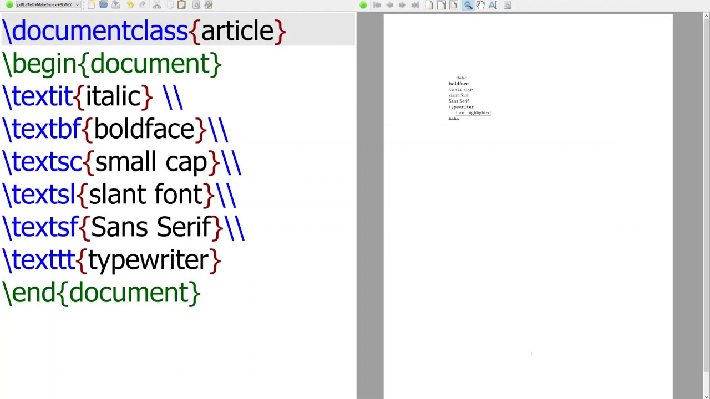The width and height of the screenshot is (710, 399).
Task: Go to first page in PDF preview
Action: pos(377,5)
